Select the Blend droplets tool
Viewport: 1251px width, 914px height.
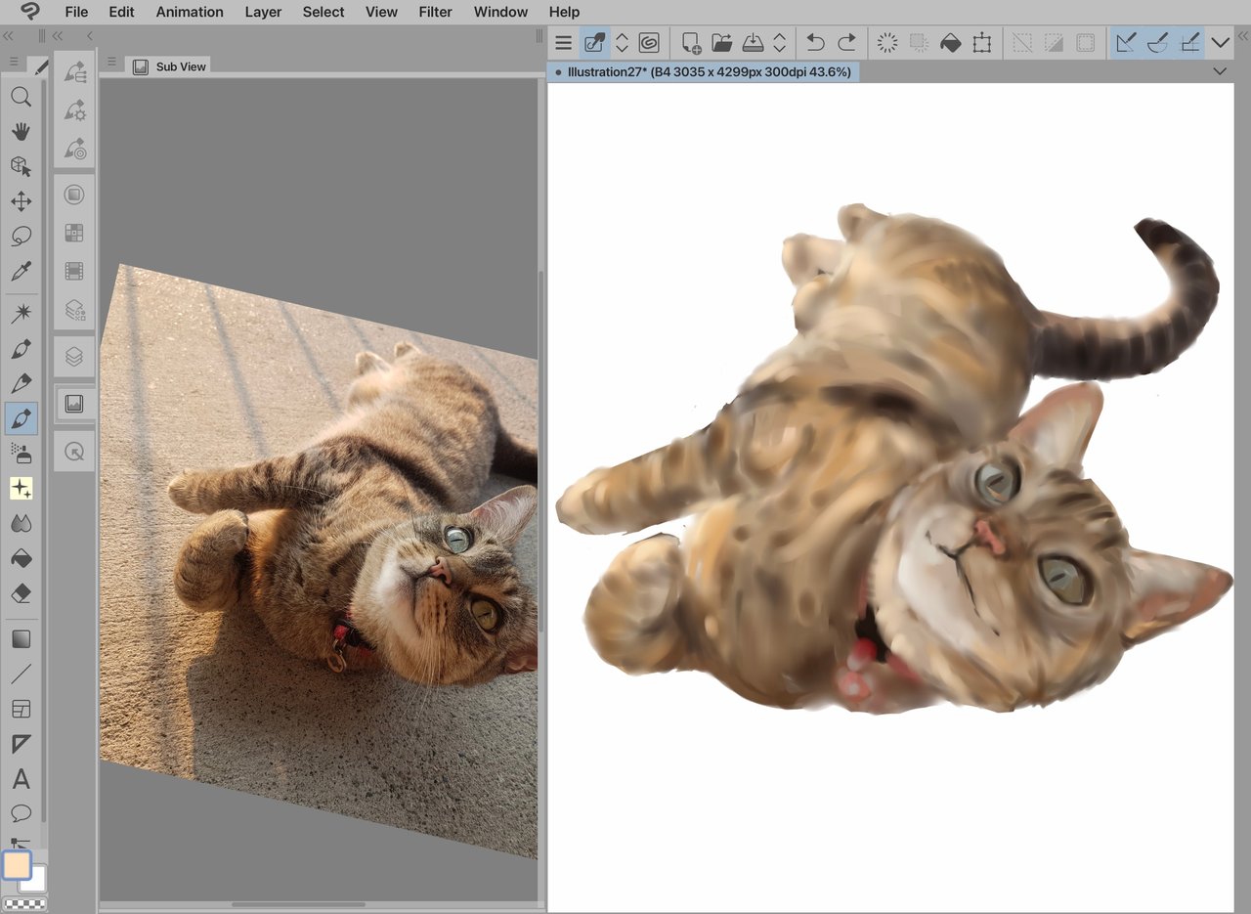(x=21, y=524)
